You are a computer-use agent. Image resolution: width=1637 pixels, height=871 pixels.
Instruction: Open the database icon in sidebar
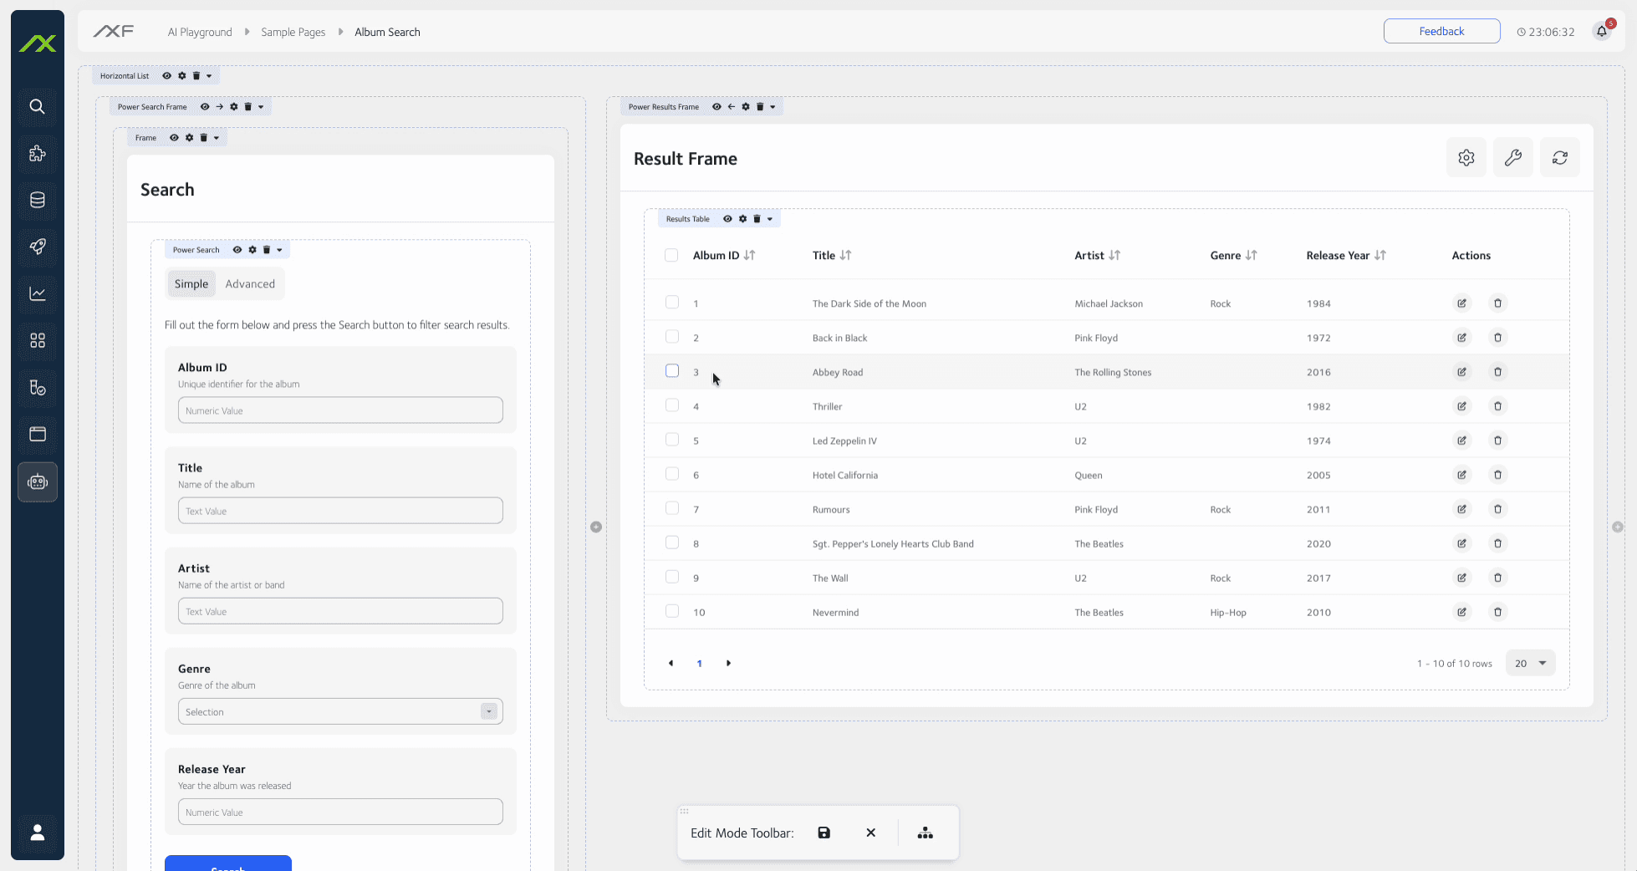(37, 200)
